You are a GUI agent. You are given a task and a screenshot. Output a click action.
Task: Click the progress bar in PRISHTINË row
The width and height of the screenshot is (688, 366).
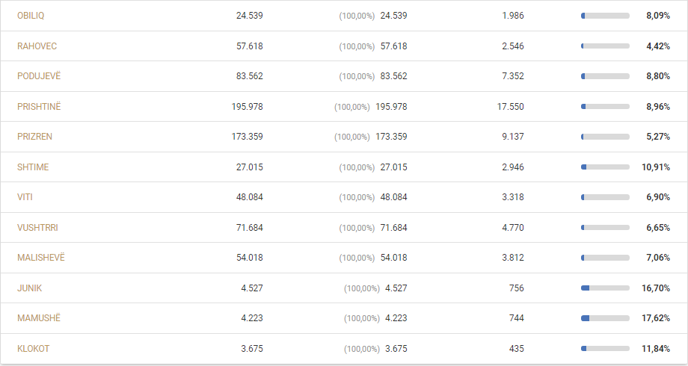(605, 107)
